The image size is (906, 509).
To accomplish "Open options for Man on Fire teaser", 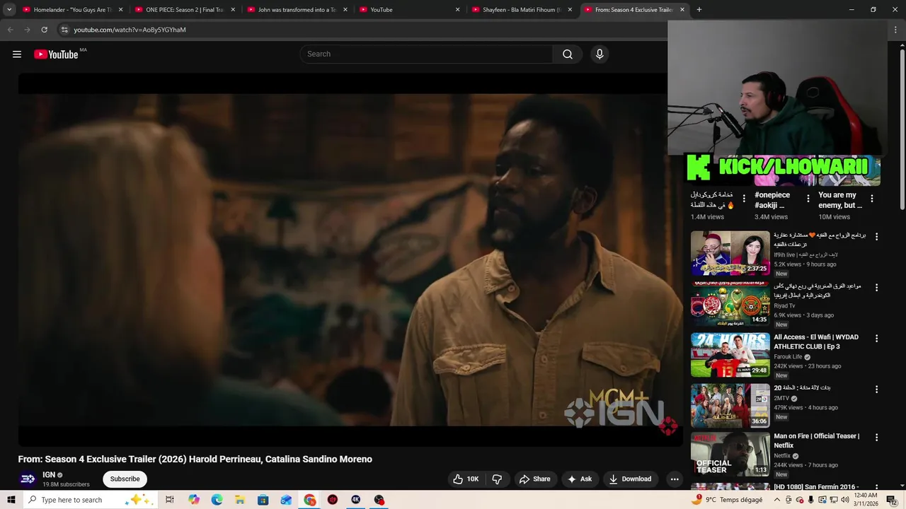I will pyautogui.click(x=876, y=438).
